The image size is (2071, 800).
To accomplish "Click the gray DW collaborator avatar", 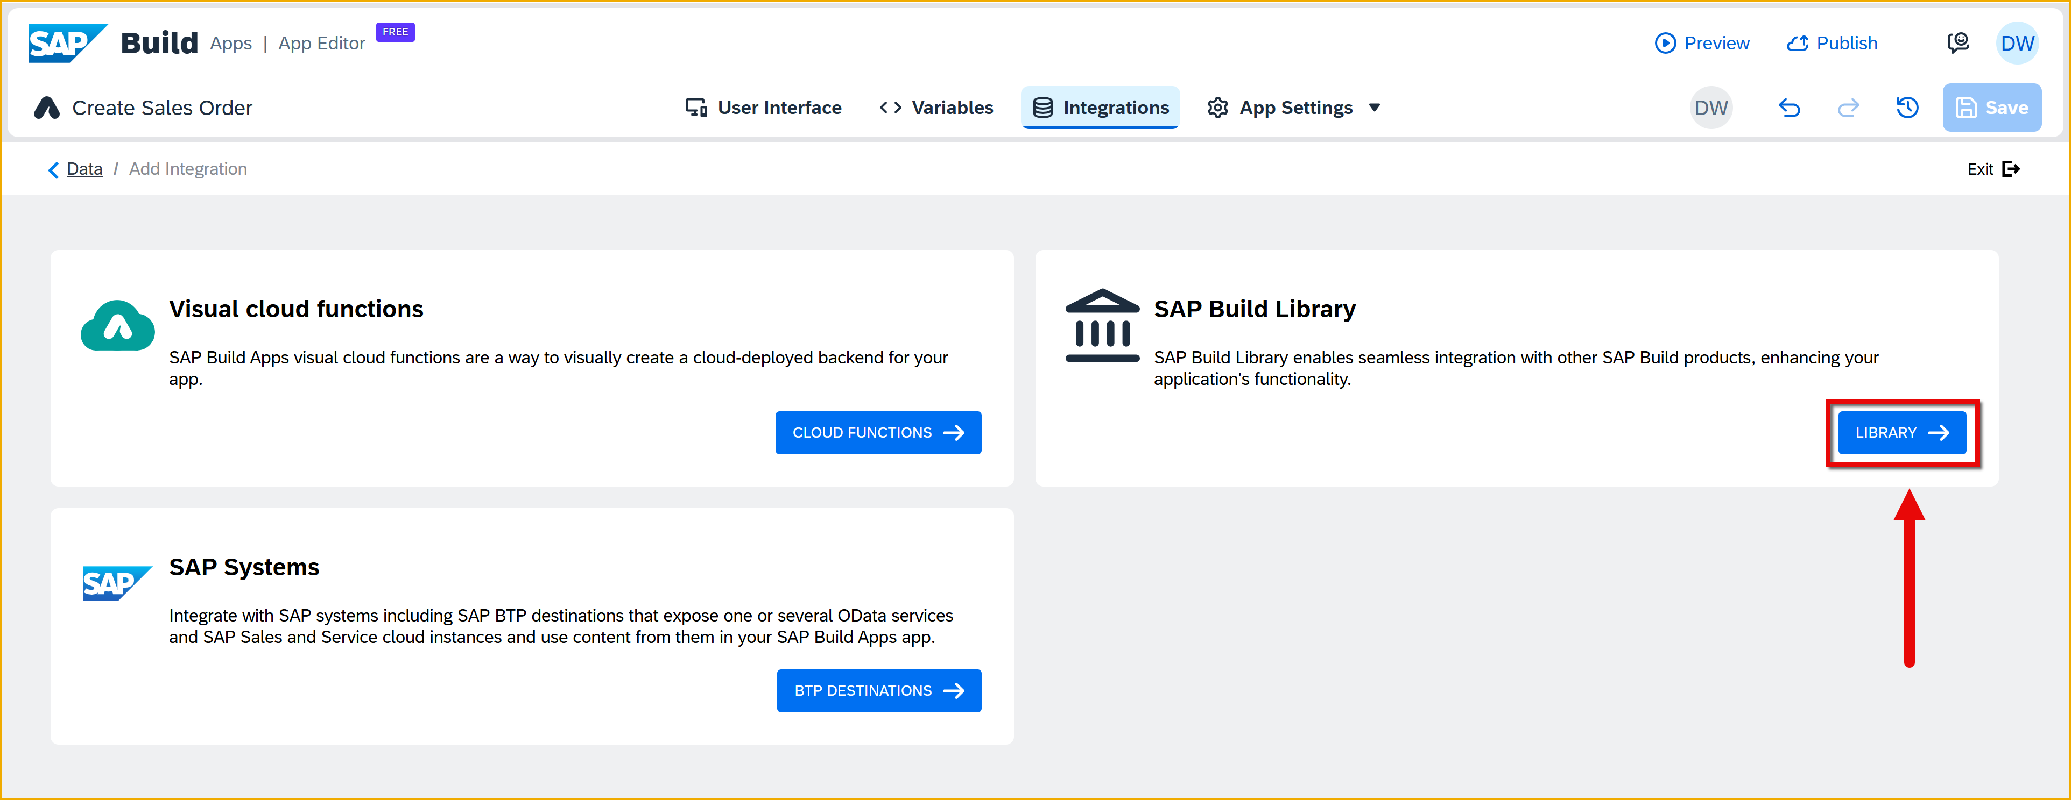I will point(1711,108).
